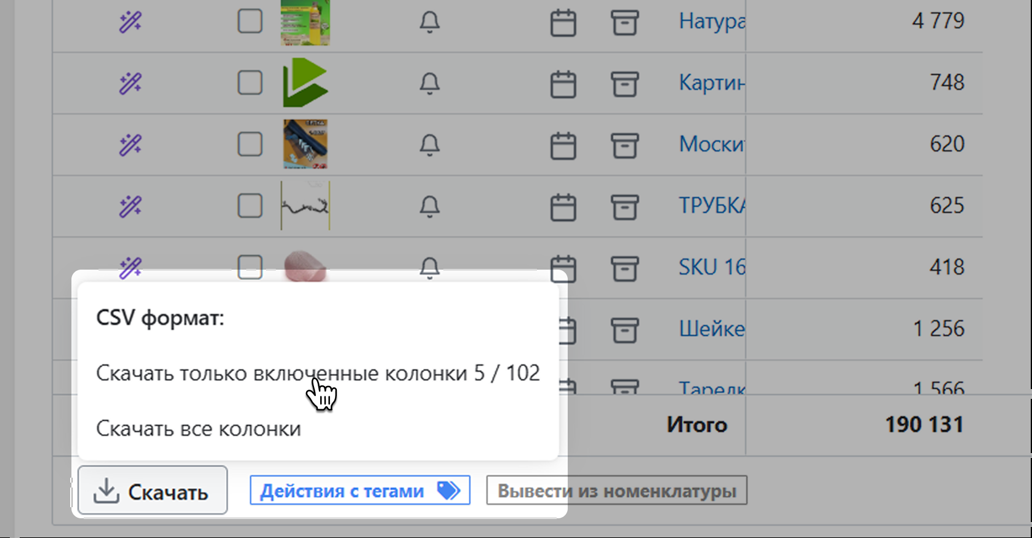The height and width of the screenshot is (538, 1032).
Task: Tick the checkbox in the SKU 16 row
Action: 250,267
